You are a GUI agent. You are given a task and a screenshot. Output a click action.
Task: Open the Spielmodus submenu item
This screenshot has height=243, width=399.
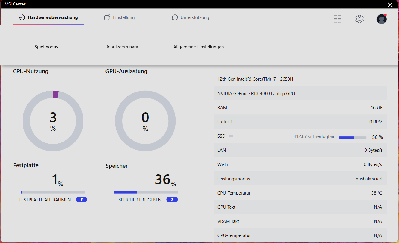click(46, 47)
